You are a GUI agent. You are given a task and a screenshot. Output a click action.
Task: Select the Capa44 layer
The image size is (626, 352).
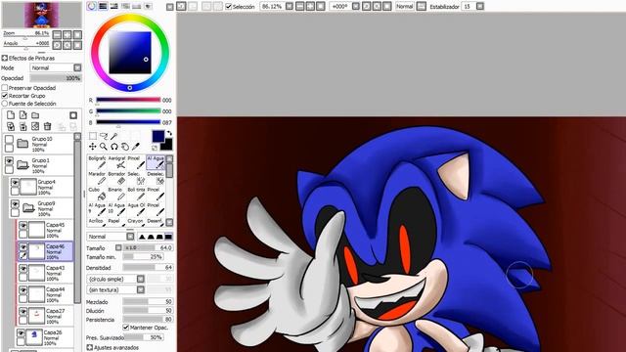pyautogui.click(x=45, y=294)
